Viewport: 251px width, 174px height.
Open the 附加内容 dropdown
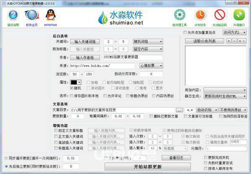click(225, 90)
